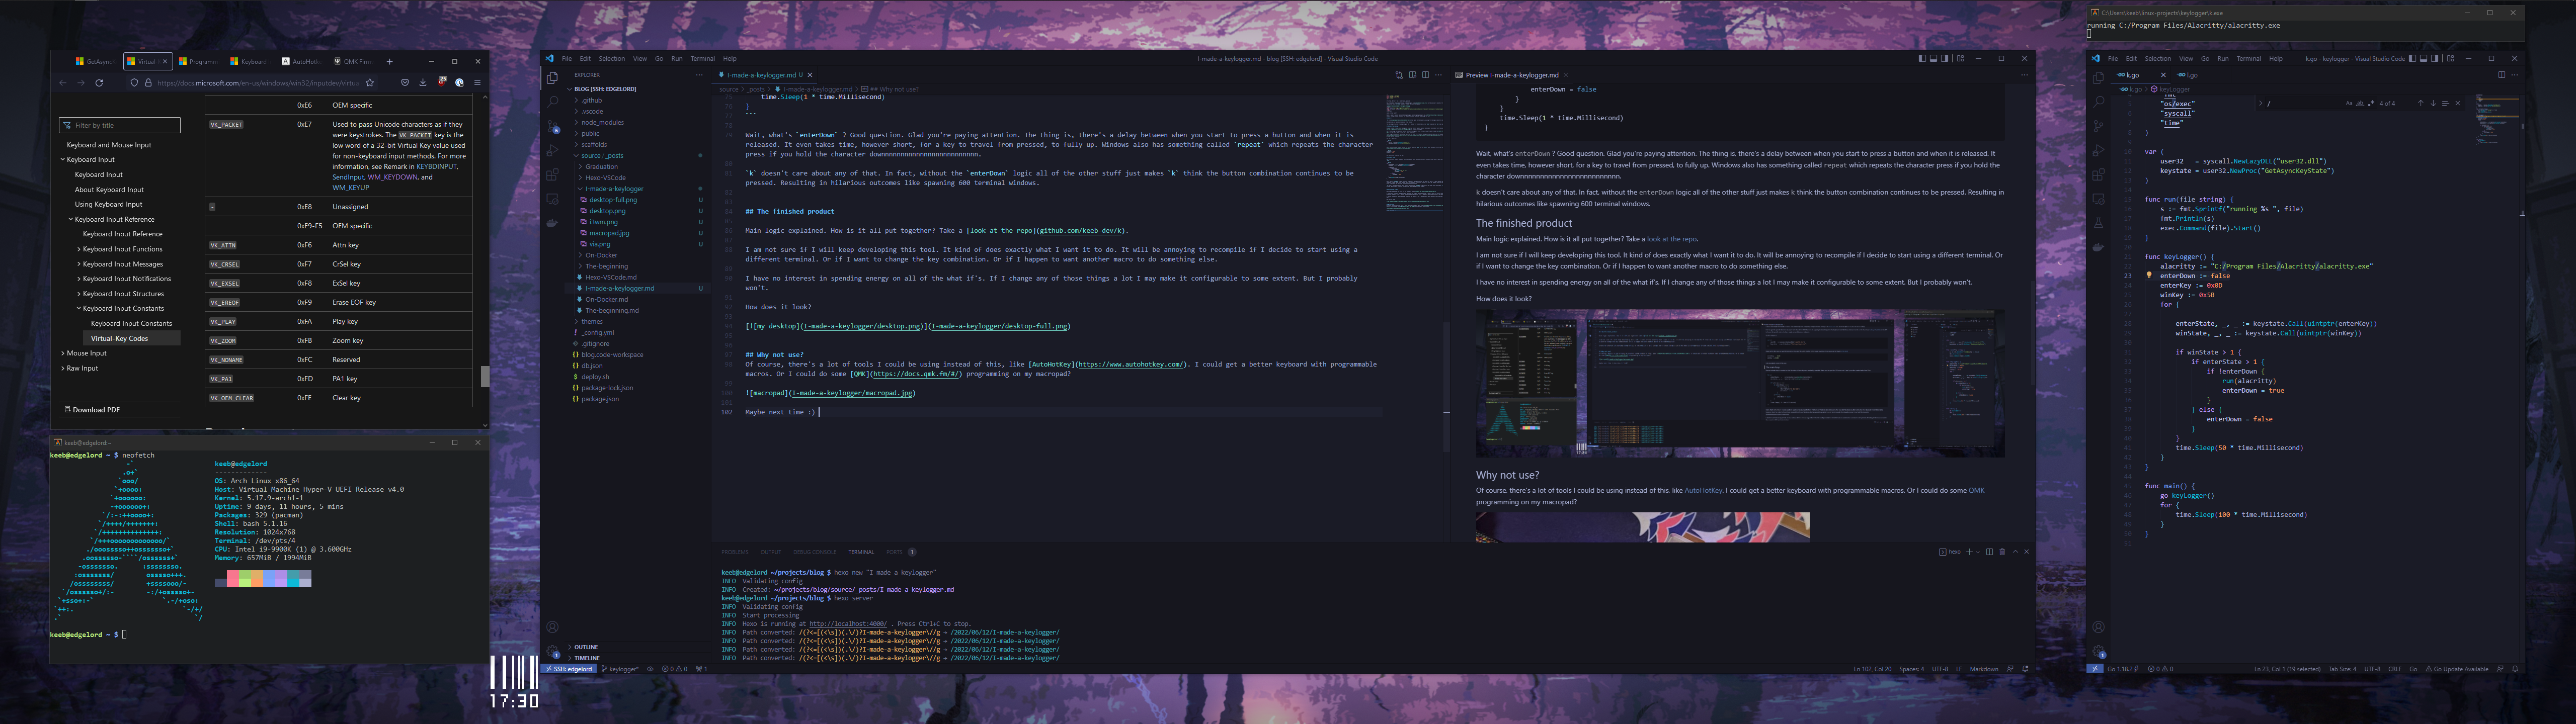Go to previous match in find widget
Image resolution: width=2576 pixels, height=724 pixels.
click(x=2421, y=103)
